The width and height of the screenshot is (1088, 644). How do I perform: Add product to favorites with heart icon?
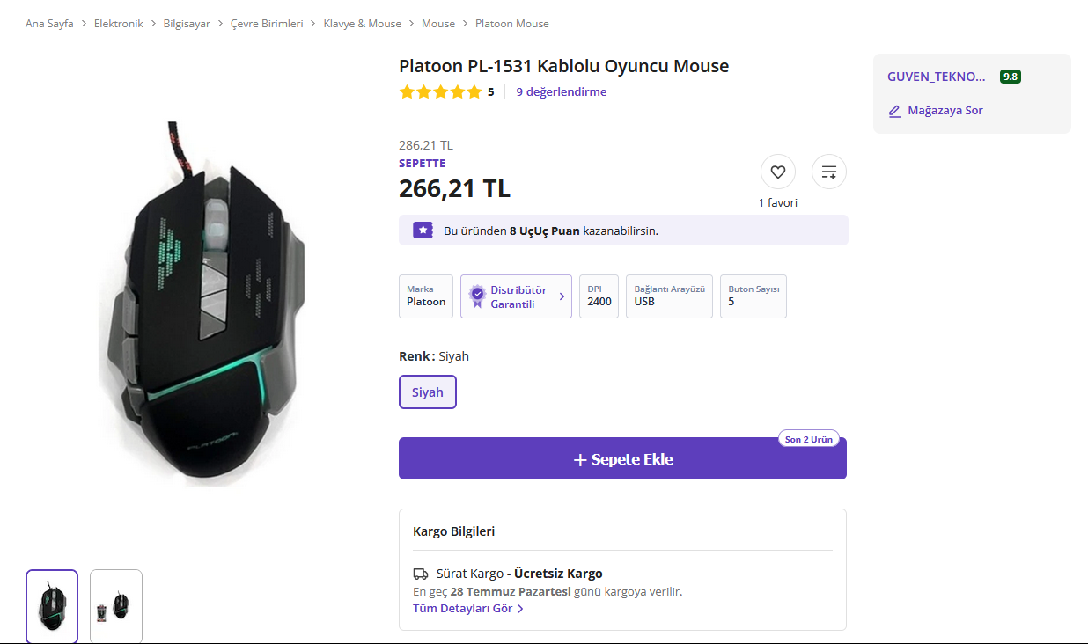(x=777, y=172)
